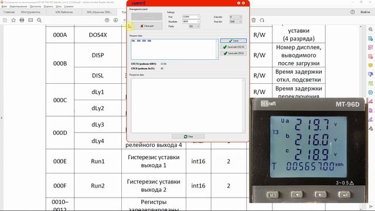Screen dimensions: 375x211
Task: Click text Номер дисплея, выводимого после загрузки
Action: pos(299,55)
